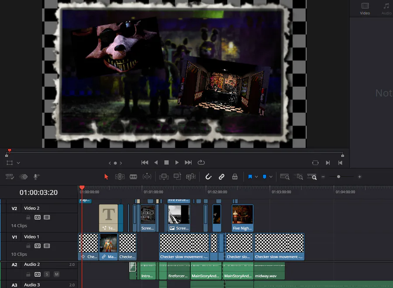393x288 pixels.
Task: Click the Insert Clip toolbar icon
Action: (x=164, y=177)
